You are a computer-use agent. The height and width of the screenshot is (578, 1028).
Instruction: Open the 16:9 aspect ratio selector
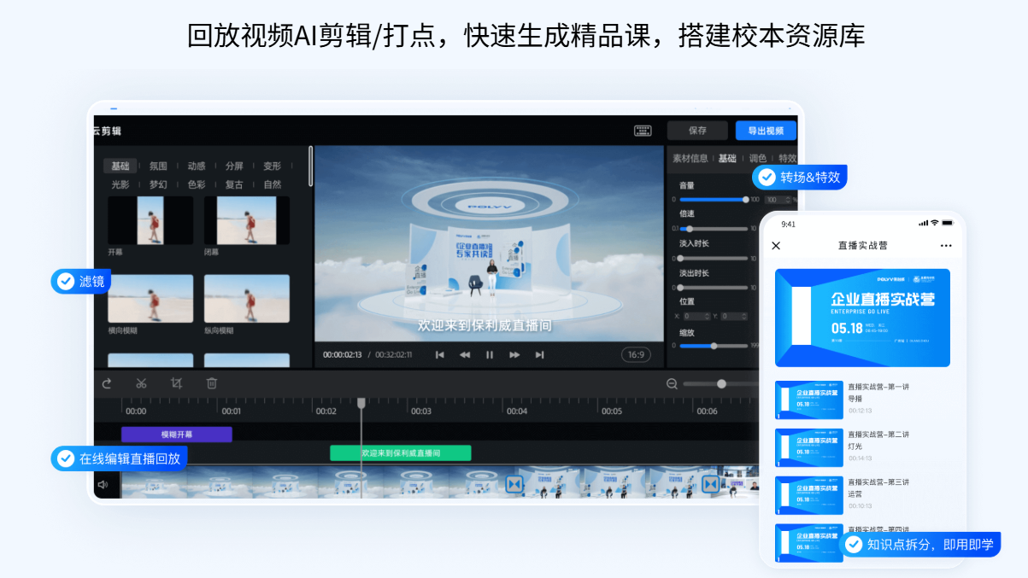point(637,354)
